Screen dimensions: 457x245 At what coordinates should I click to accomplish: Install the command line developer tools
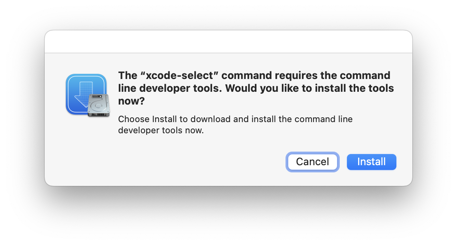click(x=371, y=162)
